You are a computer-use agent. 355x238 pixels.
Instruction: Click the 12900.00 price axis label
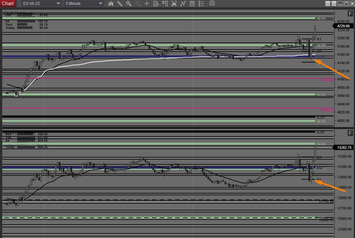344,187
